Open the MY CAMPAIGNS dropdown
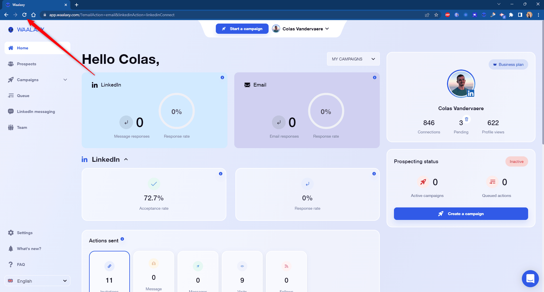The width and height of the screenshot is (544, 292). click(353, 59)
